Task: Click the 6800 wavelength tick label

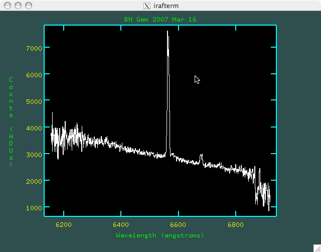Action: pos(236,225)
